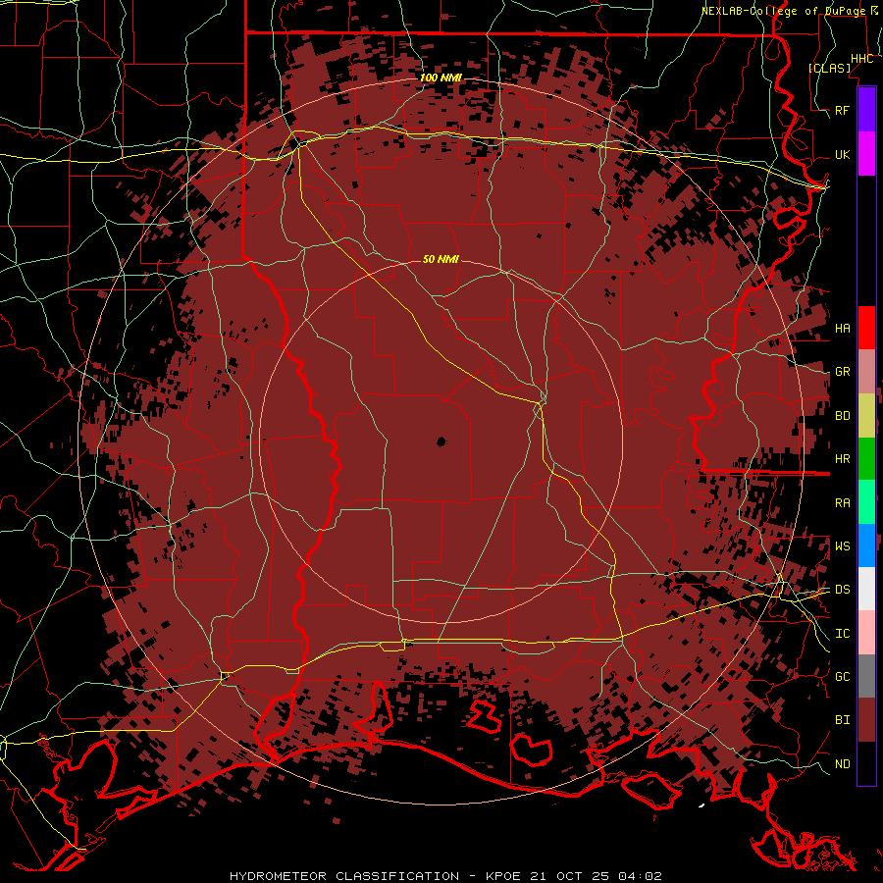Click the mint green RA legend swatch
This screenshot has height=883, width=883.
pyautogui.click(x=866, y=502)
